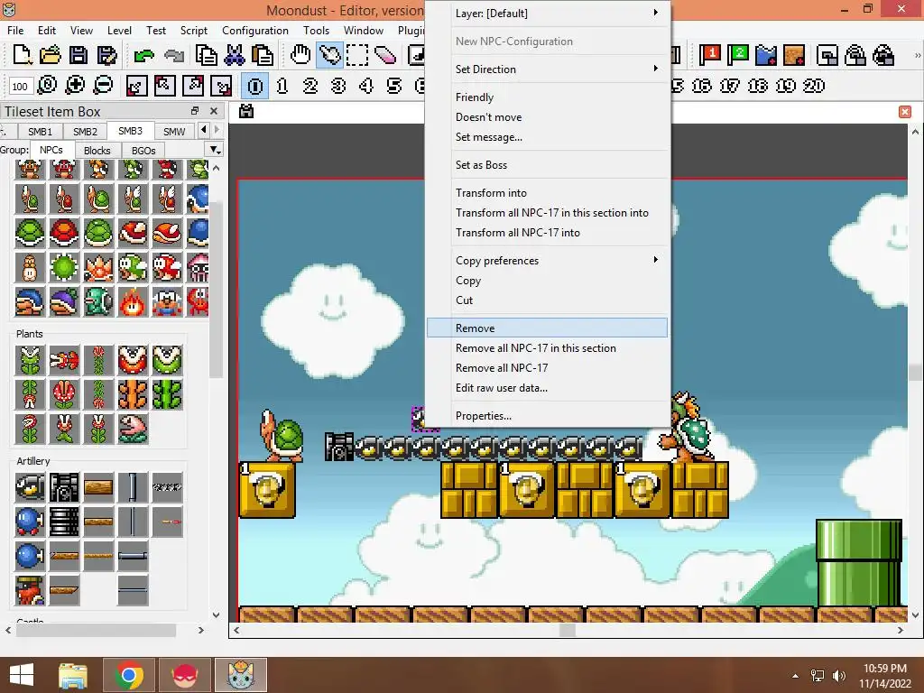Choose Set message... from context menu
Screen dimensions: 924x693
(x=548, y=137)
